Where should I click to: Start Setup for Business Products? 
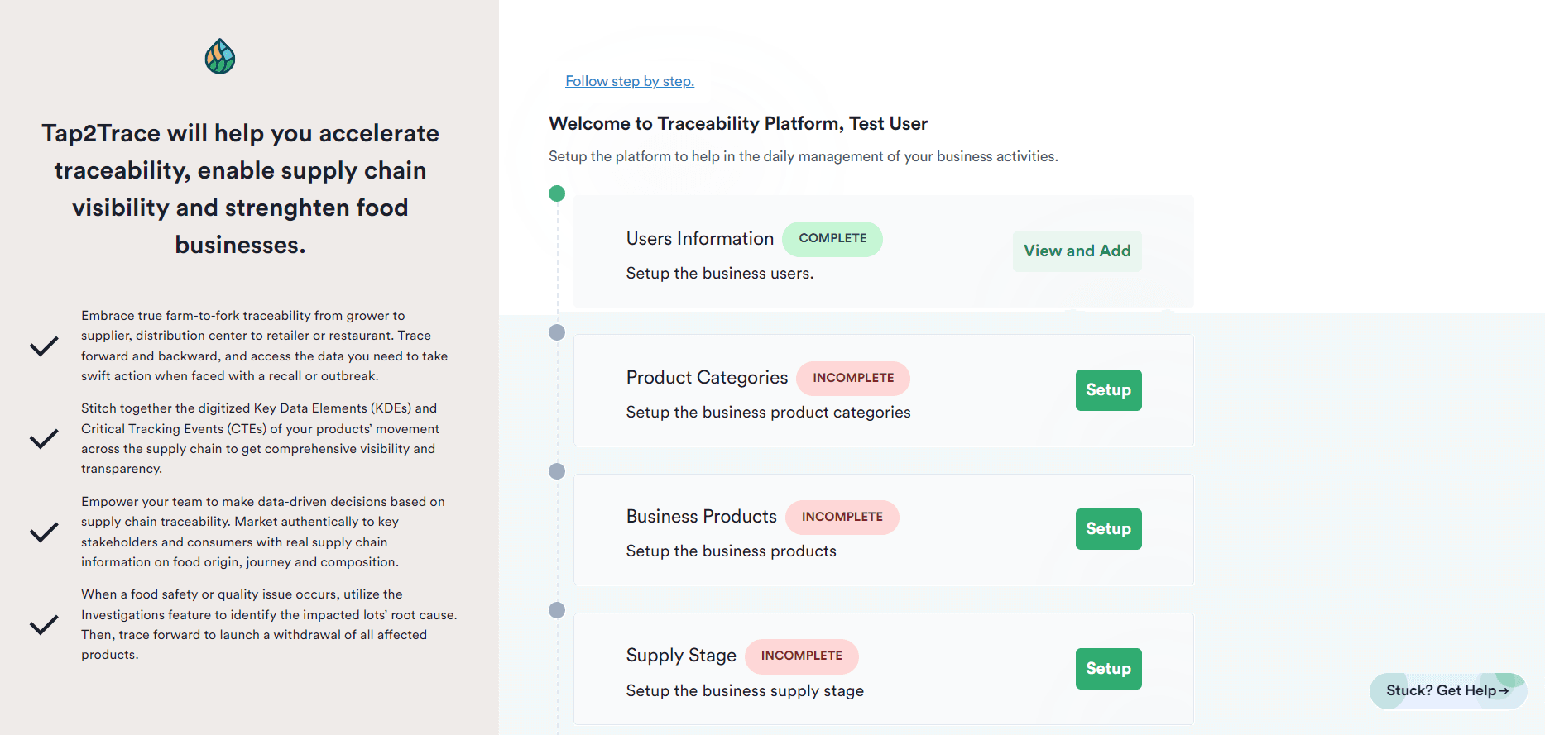pyautogui.click(x=1108, y=529)
